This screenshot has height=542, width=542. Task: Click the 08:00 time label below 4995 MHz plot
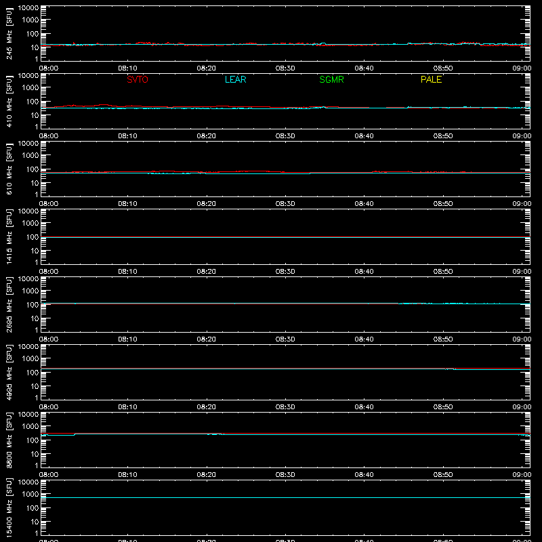tap(49, 407)
